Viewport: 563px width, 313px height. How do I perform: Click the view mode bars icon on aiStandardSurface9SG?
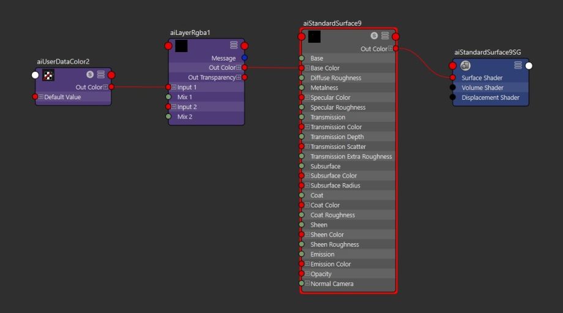point(518,66)
